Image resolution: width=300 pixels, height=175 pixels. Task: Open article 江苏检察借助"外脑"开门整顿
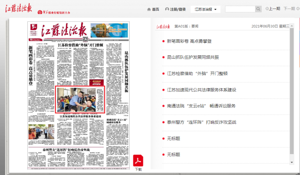pyautogui.click(x=197, y=73)
